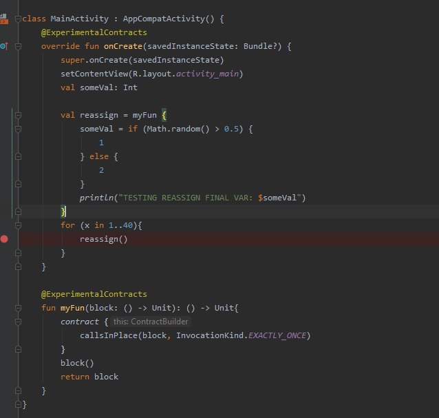This screenshot has height=418, width=439.
Task: Click the 'println' function call
Action: point(96,198)
